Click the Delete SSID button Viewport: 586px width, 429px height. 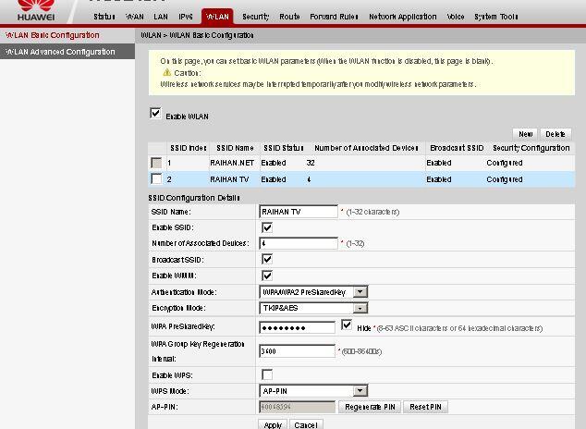pos(555,134)
